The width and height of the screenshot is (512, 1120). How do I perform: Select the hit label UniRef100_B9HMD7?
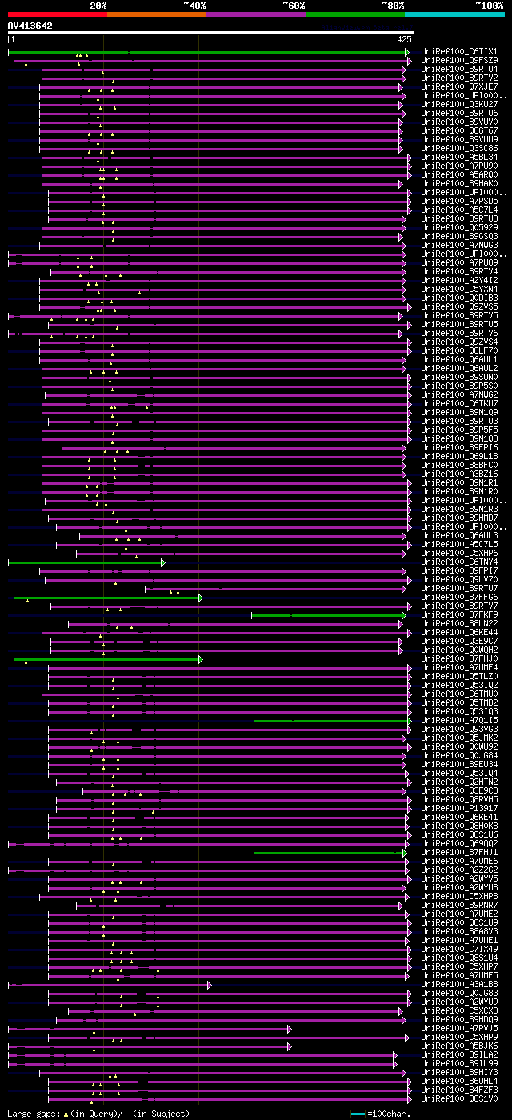[458, 518]
